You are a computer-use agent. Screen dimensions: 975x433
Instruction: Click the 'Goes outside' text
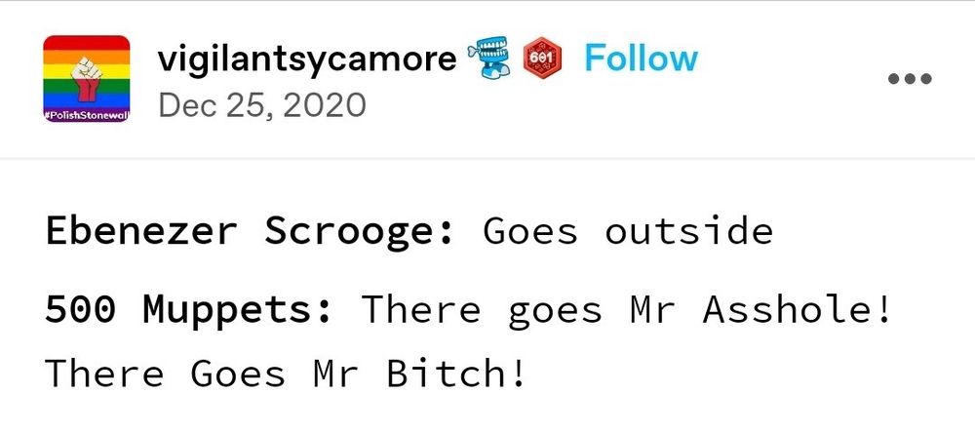click(x=628, y=231)
